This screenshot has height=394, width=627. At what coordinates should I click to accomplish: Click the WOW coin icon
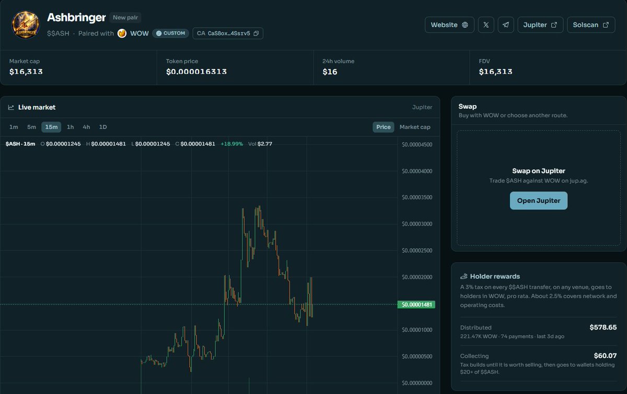(x=122, y=33)
